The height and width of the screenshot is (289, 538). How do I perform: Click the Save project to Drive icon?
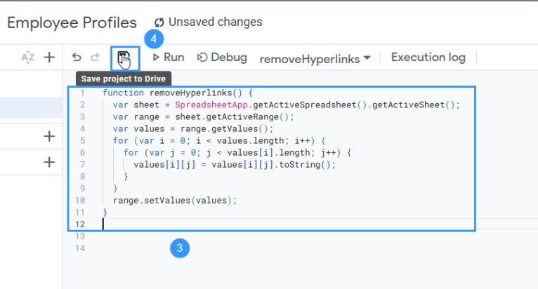tap(124, 58)
